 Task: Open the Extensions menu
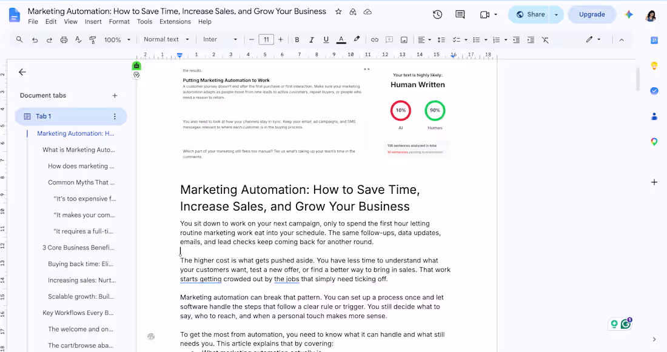[175, 22]
